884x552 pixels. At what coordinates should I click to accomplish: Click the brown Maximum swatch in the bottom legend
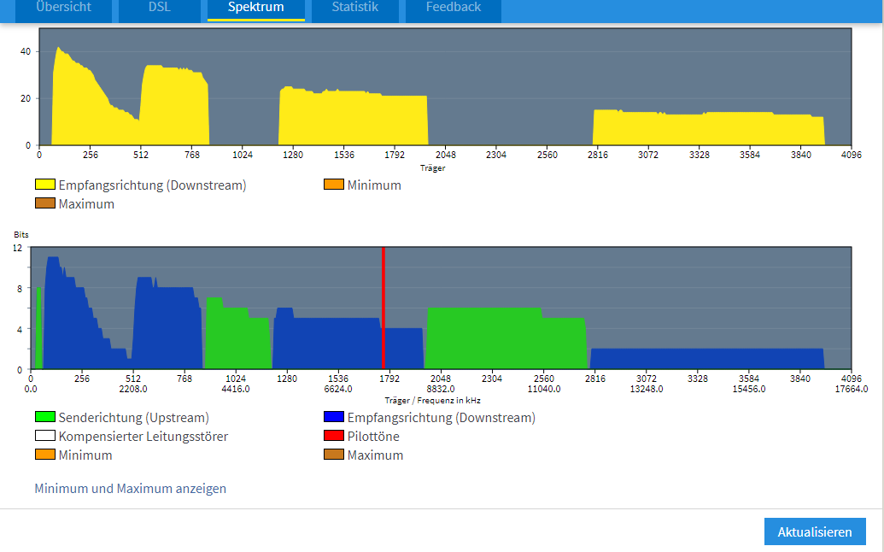(x=334, y=455)
